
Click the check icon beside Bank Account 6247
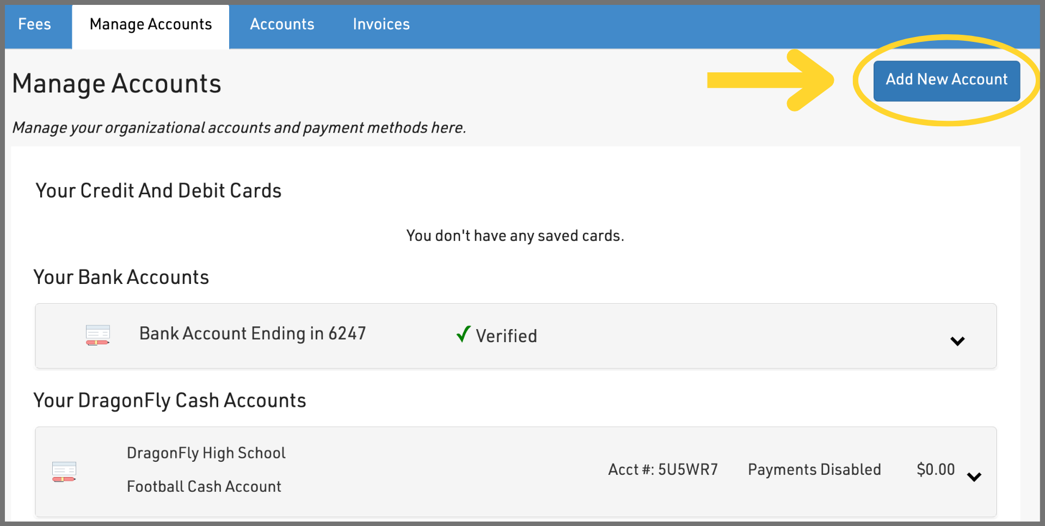(98, 335)
